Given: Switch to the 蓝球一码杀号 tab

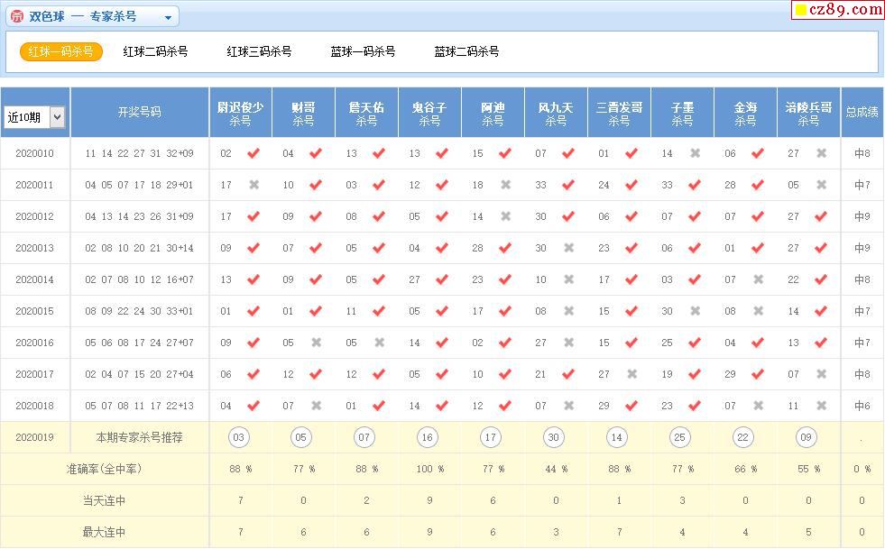Looking at the screenshot, I should click(x=363, y=51).
